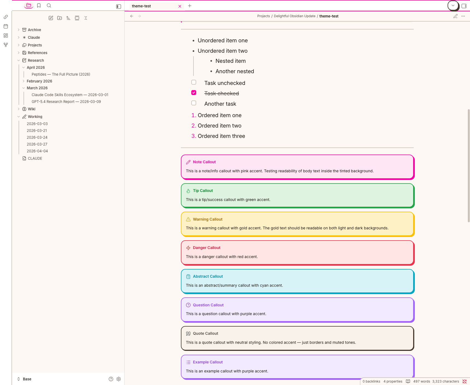
Task: Close the theme-test tab
Action: coord(180,6)
